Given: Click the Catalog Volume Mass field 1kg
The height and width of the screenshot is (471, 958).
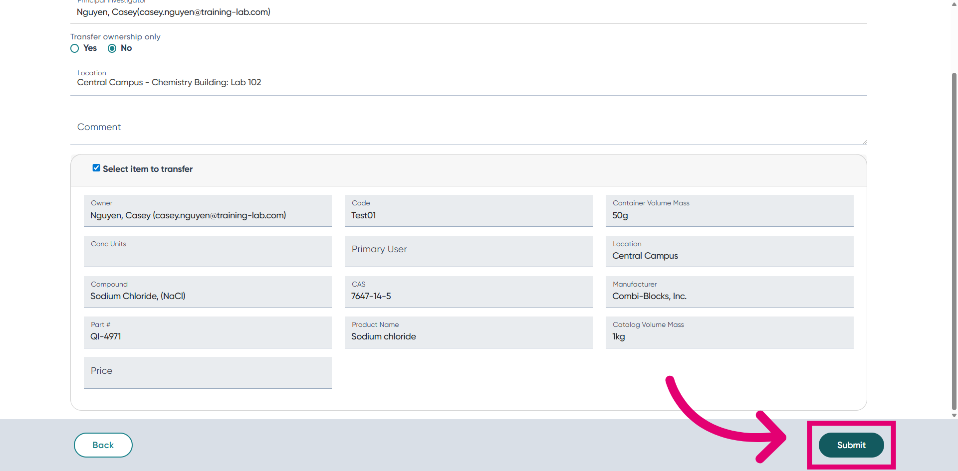Looking at the screenshot, I should coord(729,332).
